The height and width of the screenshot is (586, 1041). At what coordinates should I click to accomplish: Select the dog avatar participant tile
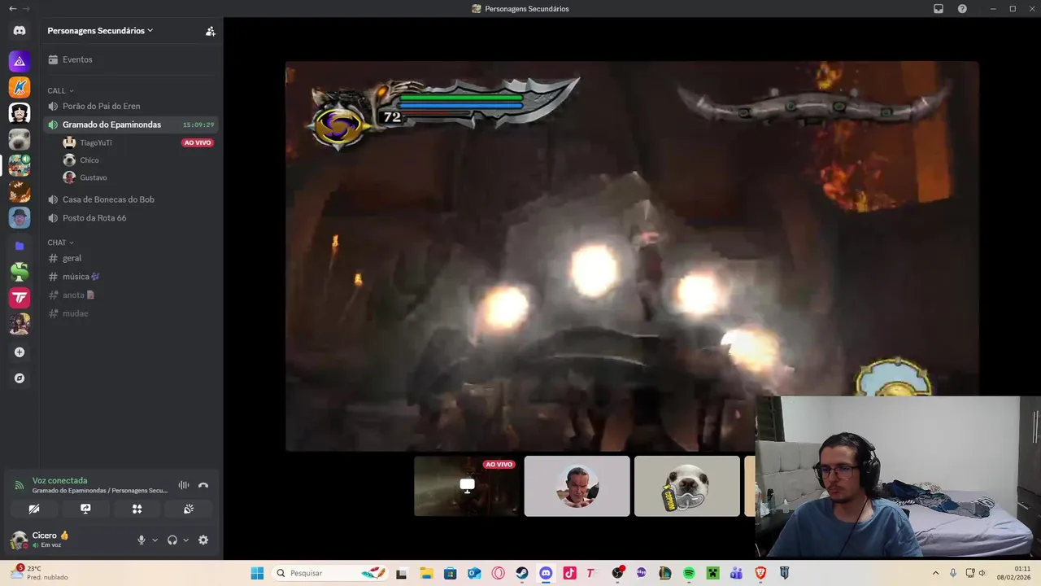point(686,486)
